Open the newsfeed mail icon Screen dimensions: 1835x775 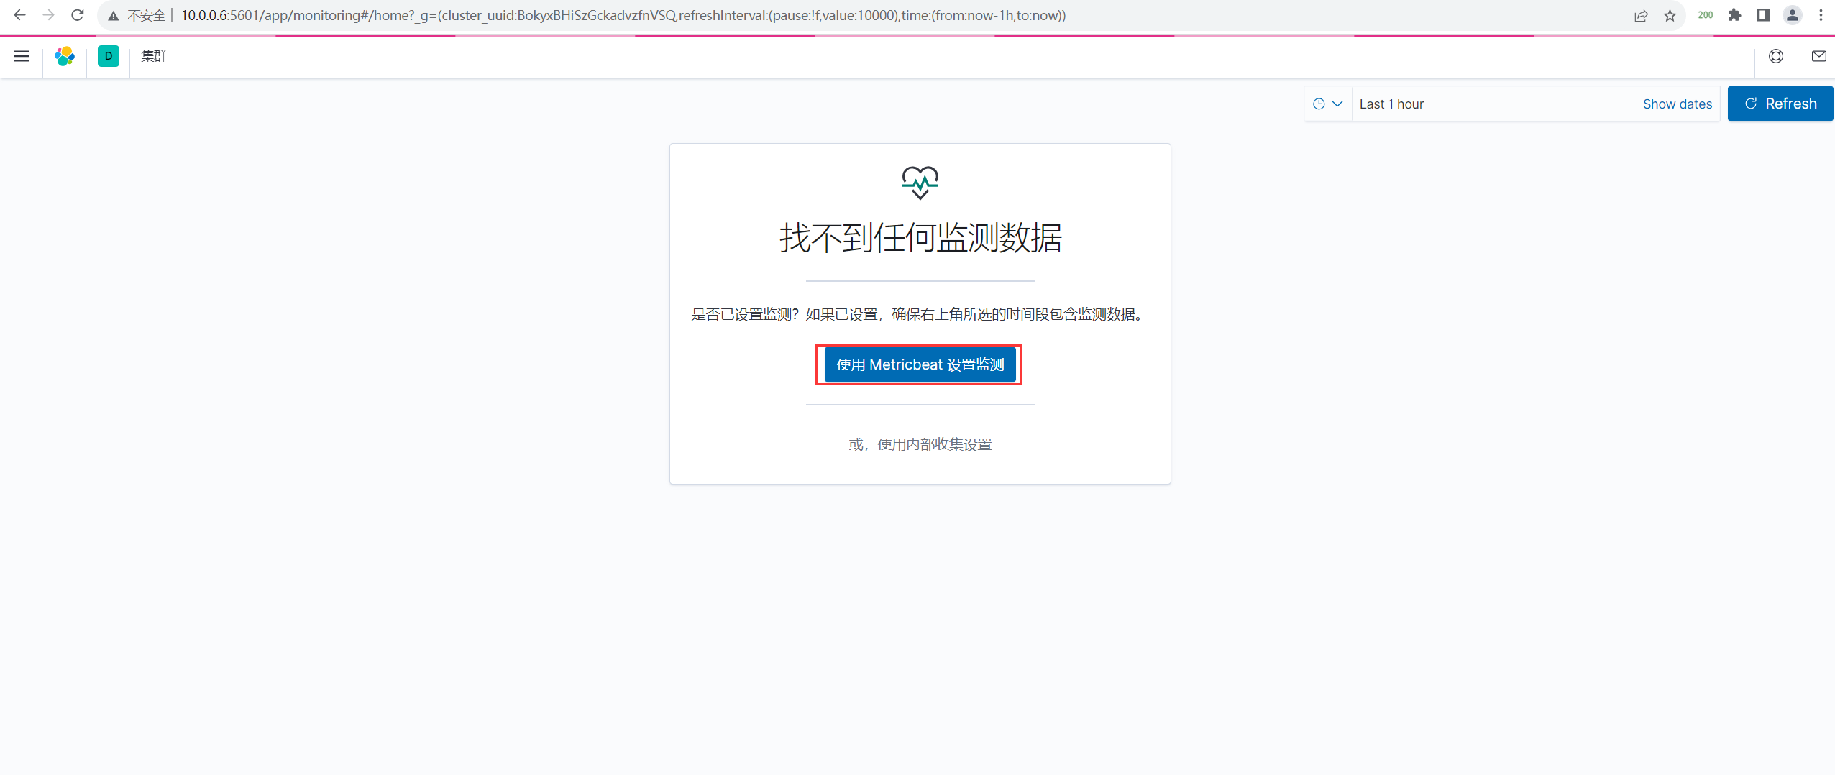[1819, 56]
